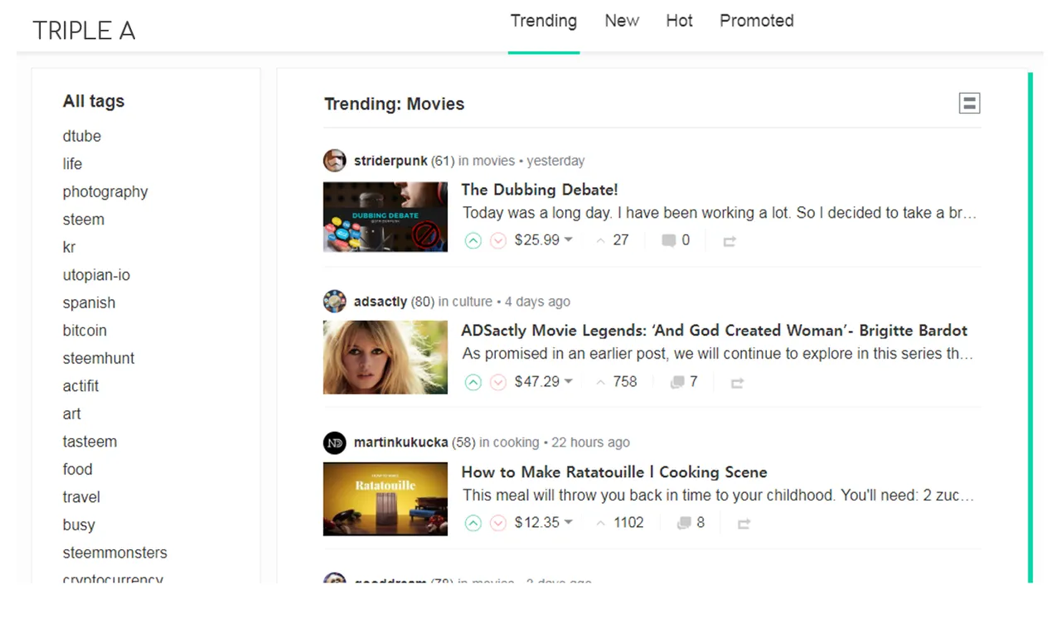Screen dimensions: 1061x619
Task: Filter by the spanish tag
Action: [89, 303]
